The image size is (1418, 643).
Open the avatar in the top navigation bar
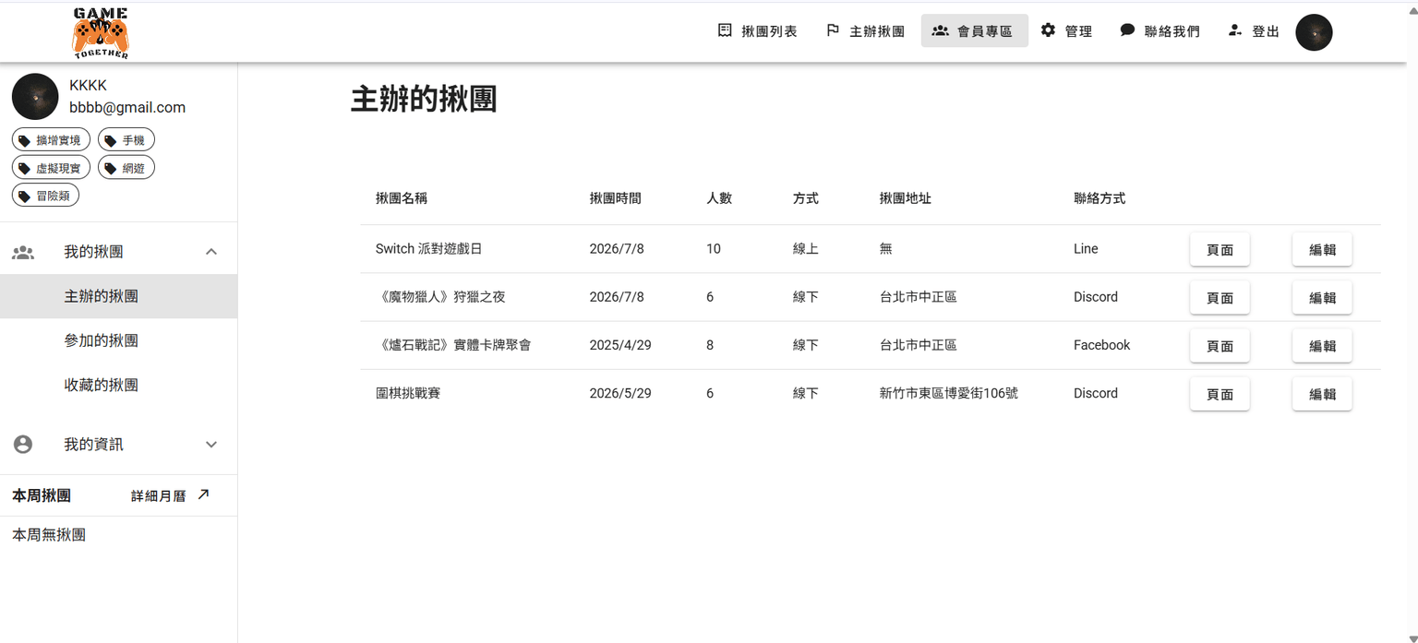pyautogui.click(x=1314, y=32)
